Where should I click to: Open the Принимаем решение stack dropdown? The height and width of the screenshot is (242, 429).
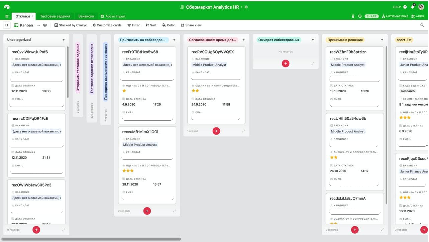point(382,40)
